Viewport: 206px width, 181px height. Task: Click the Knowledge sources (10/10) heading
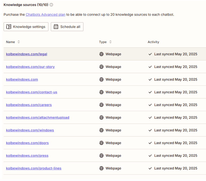(x=26, y=5)
